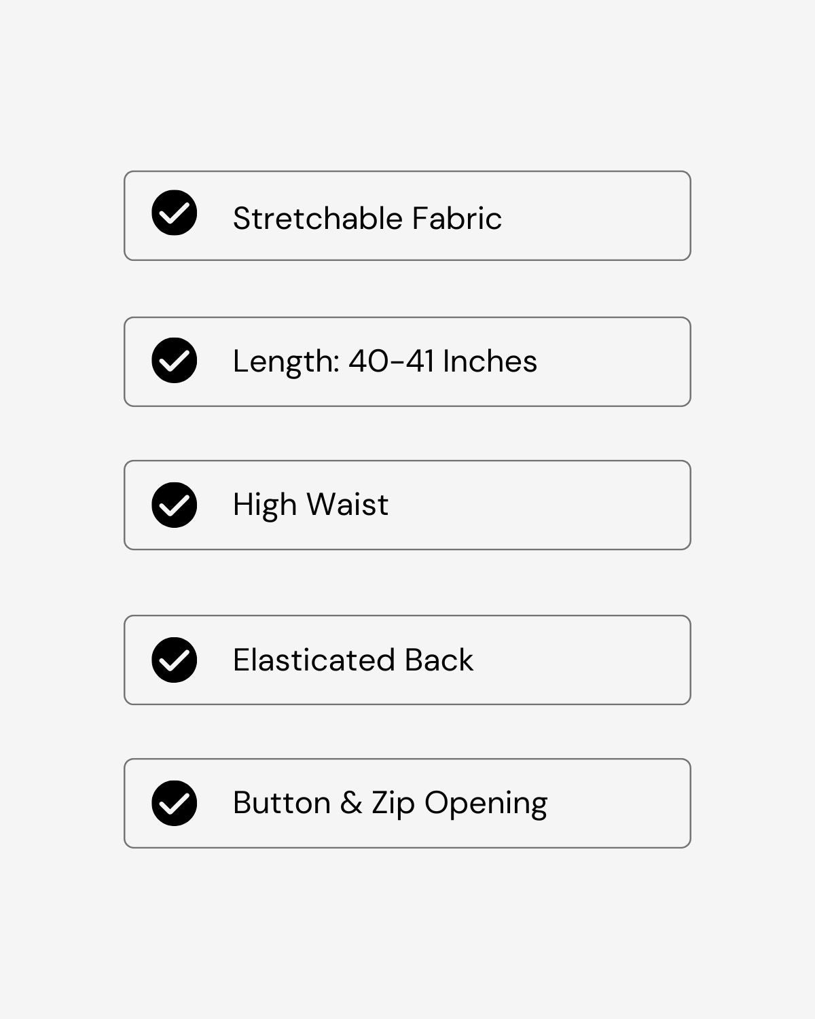Select the Button & Zip Opening text
The width and height of the screenshot is (815, 1019).
[390, 803]
